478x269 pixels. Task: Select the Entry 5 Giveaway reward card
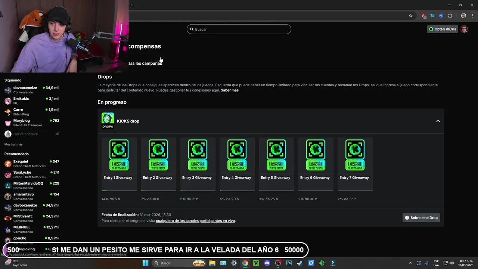(x=276, y=164)
